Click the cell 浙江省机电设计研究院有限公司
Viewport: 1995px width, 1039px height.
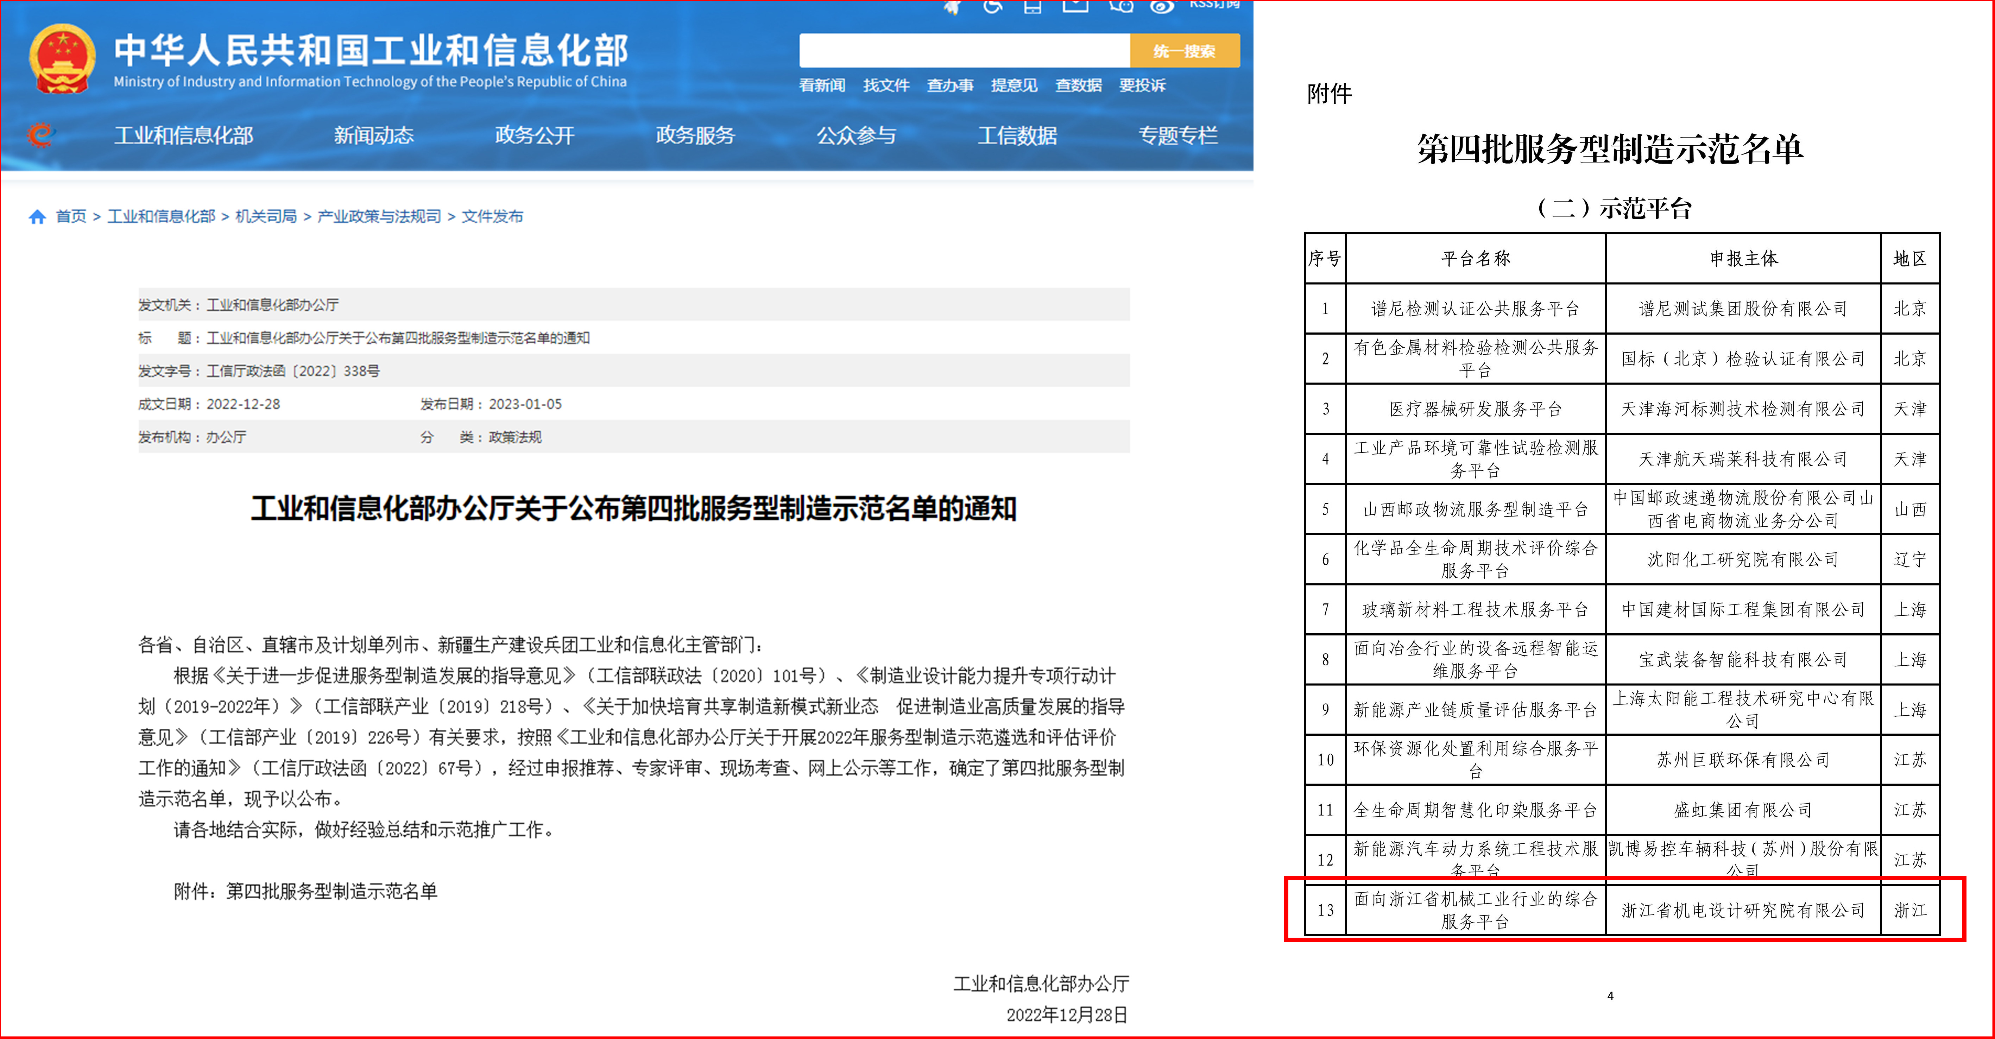pyautogui.click(x=1743, y=911)
